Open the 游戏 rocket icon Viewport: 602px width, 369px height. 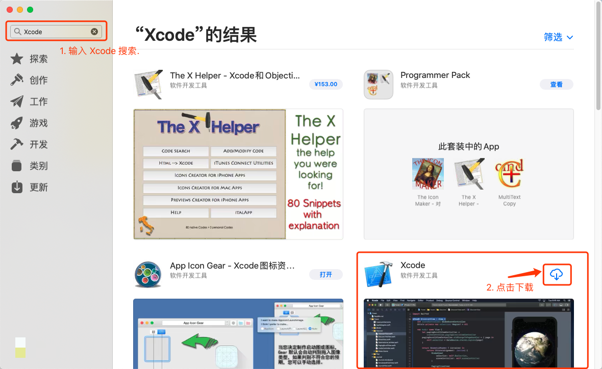(x=16, y=123)
